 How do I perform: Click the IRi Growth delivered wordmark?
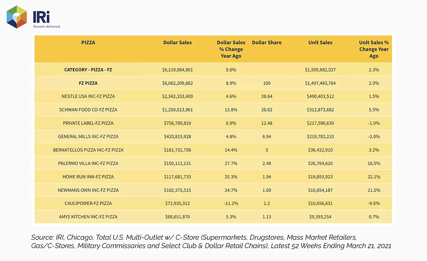(x=47, y=19)
